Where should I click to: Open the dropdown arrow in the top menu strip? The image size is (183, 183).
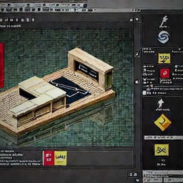coord(95,10)
